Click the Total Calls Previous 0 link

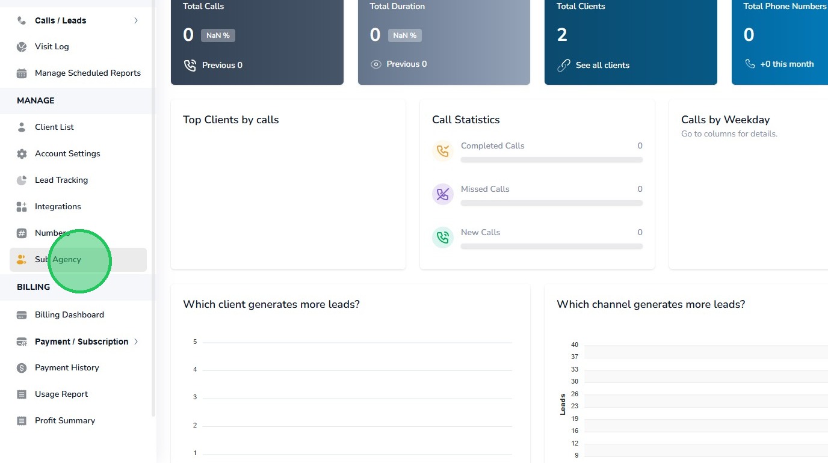(221, 66)
